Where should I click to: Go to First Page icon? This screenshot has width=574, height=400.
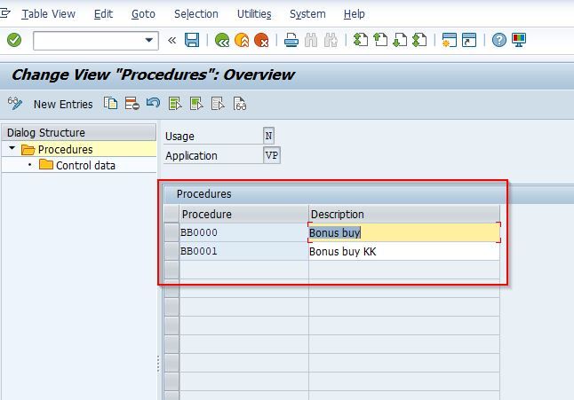[361, 40]
